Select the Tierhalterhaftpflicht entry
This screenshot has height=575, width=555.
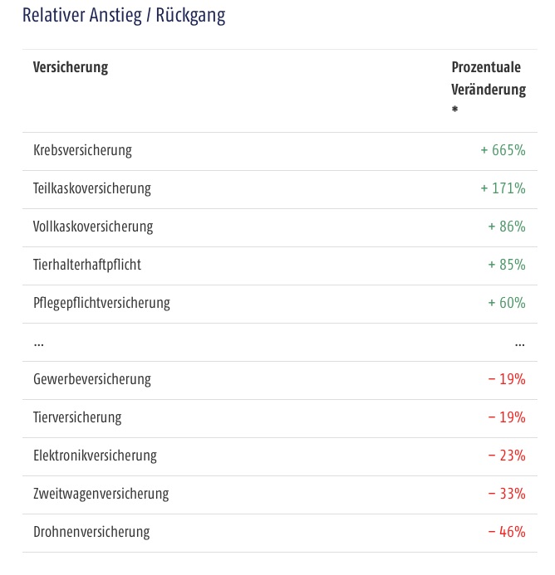pyautogui.click(x=87, y=265)
